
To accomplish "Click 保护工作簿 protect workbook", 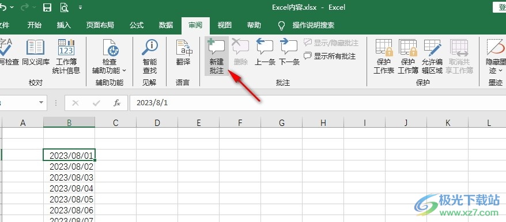I will click(408, 56).
